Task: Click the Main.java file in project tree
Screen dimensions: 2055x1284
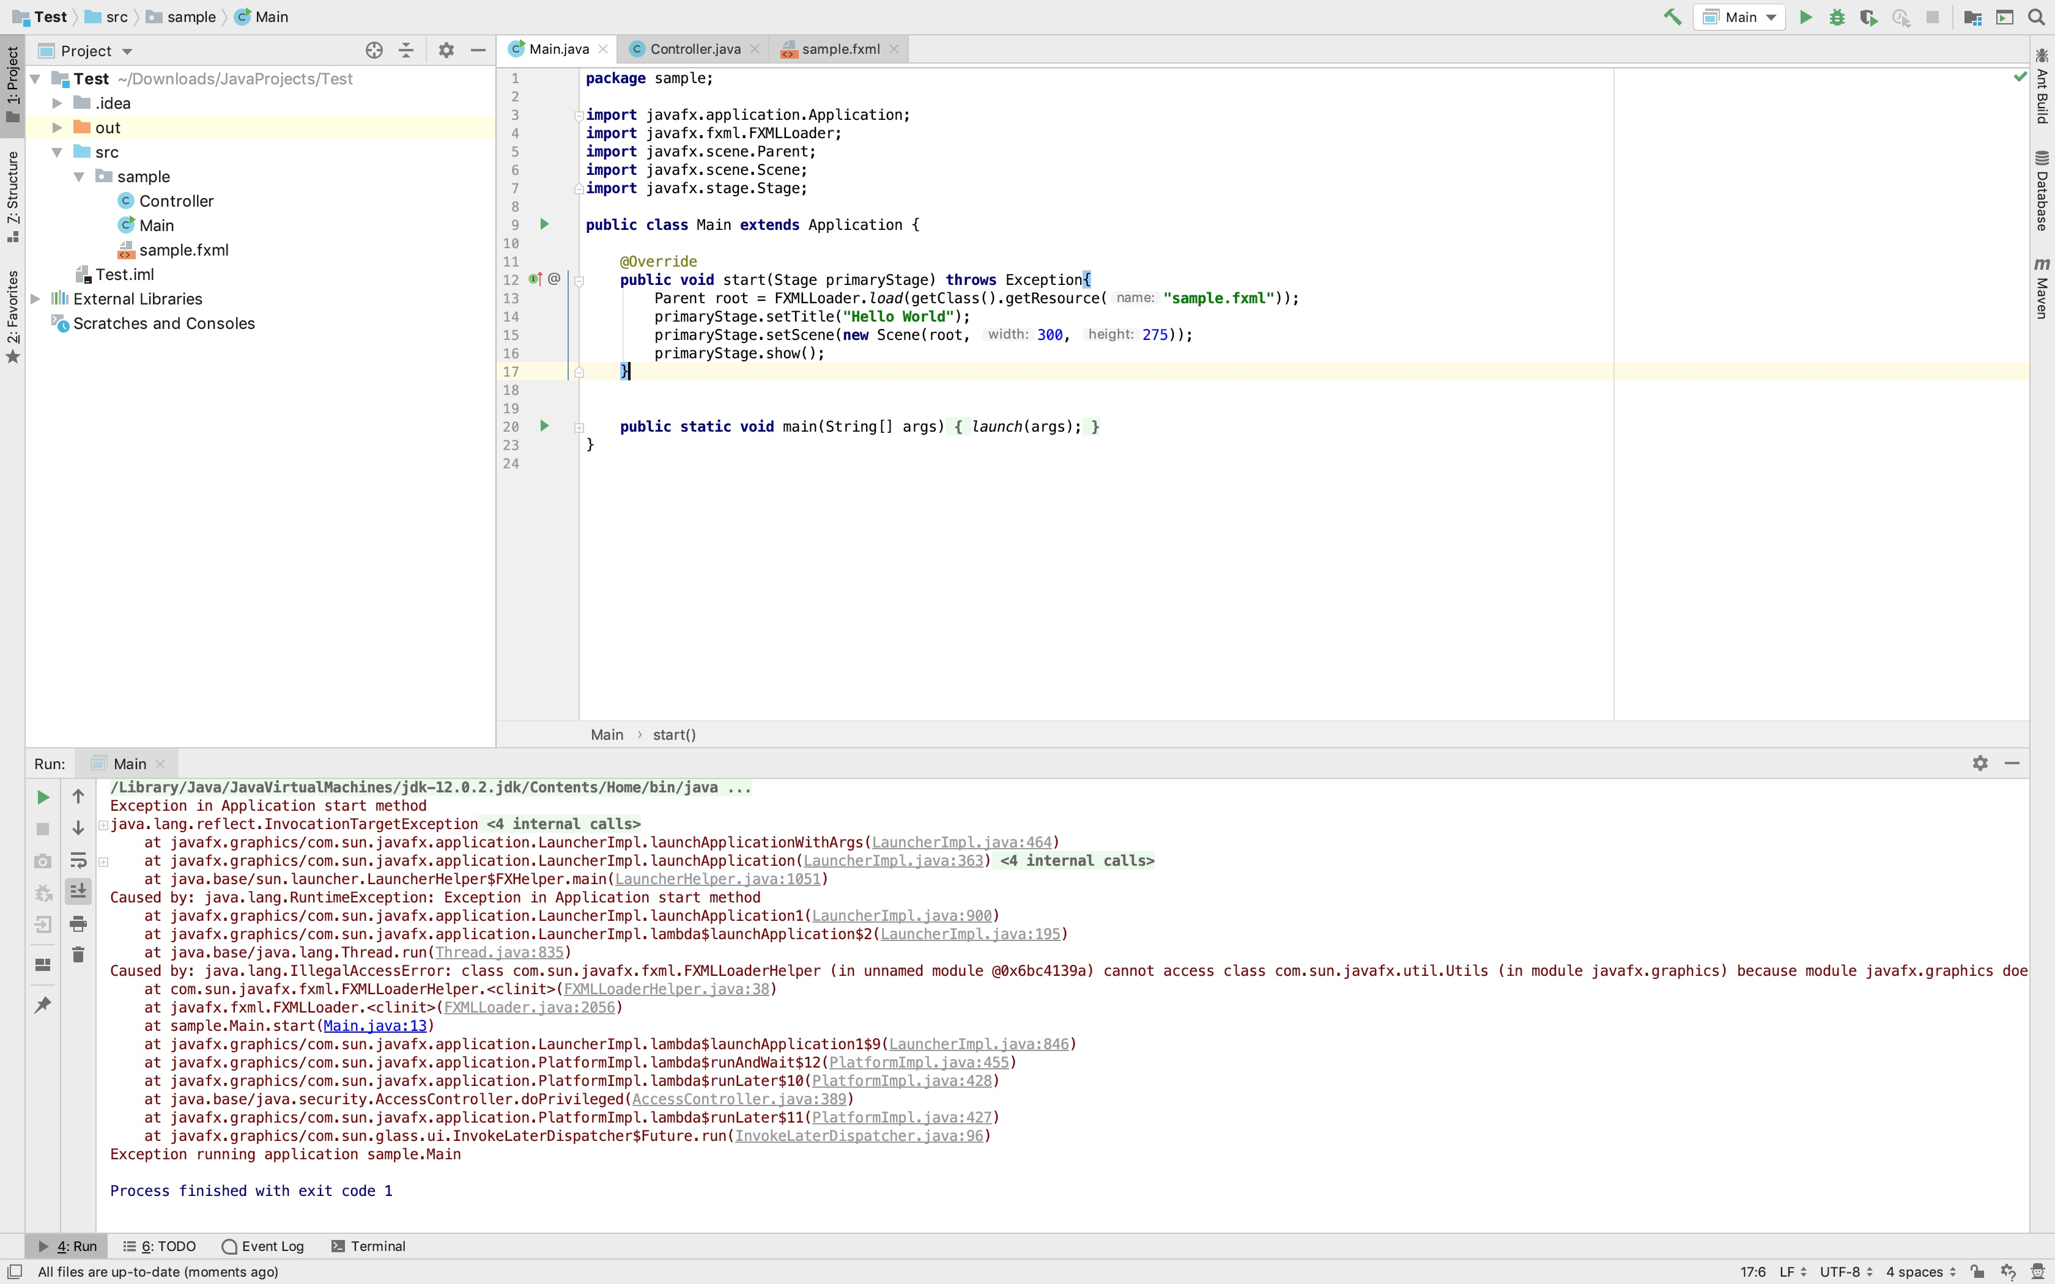Action: (x=157, y=225)
